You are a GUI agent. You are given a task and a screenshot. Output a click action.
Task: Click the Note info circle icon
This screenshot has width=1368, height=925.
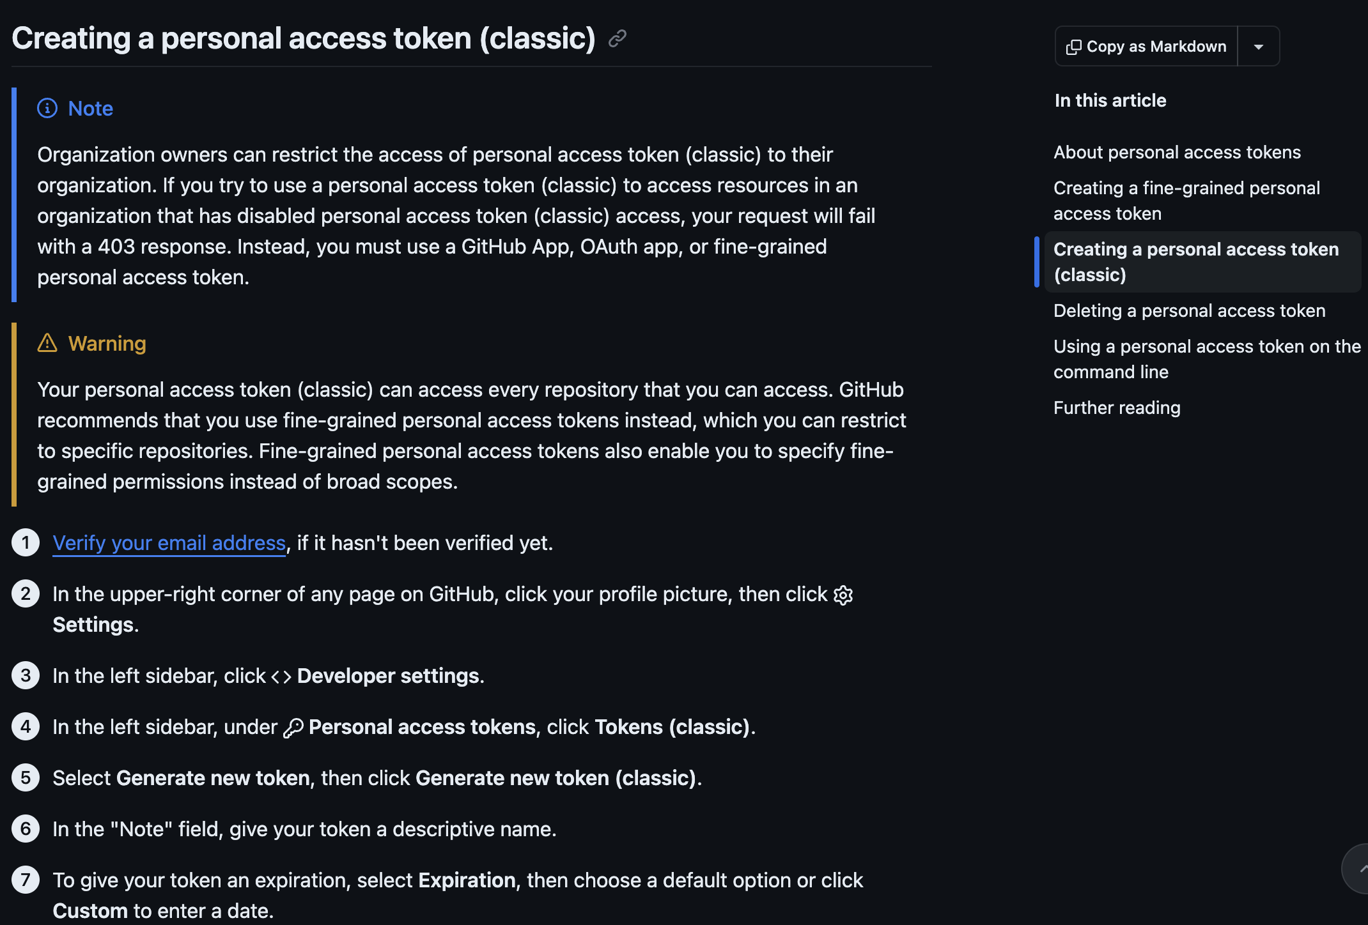[x=47, y=109]
